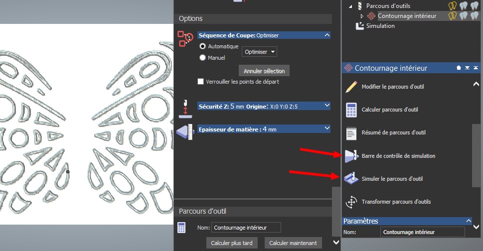
Task: Click the toolpath icon in the blue panel header
Action: click(x=348, y=68)
